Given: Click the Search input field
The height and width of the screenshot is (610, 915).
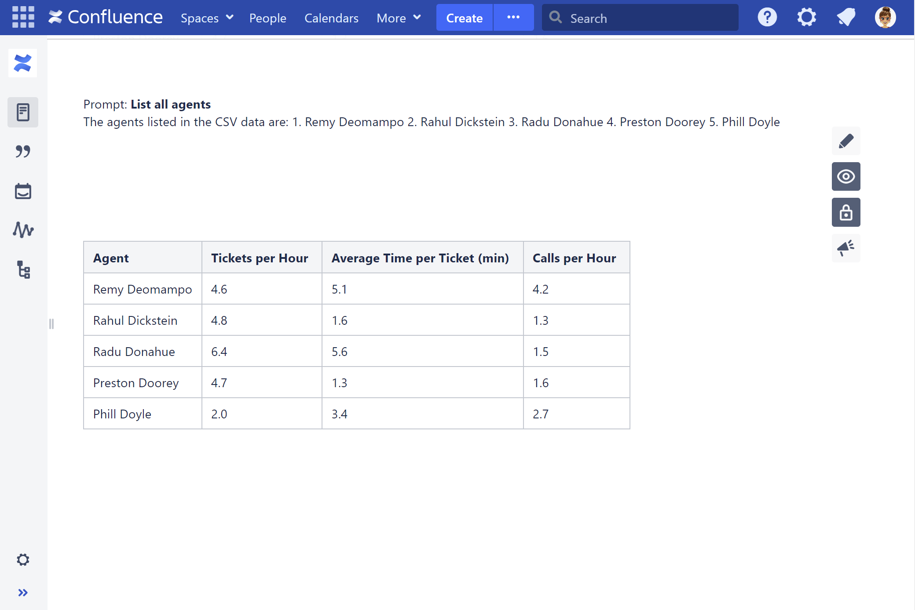Looking at the screenshot, I should 647,18.
